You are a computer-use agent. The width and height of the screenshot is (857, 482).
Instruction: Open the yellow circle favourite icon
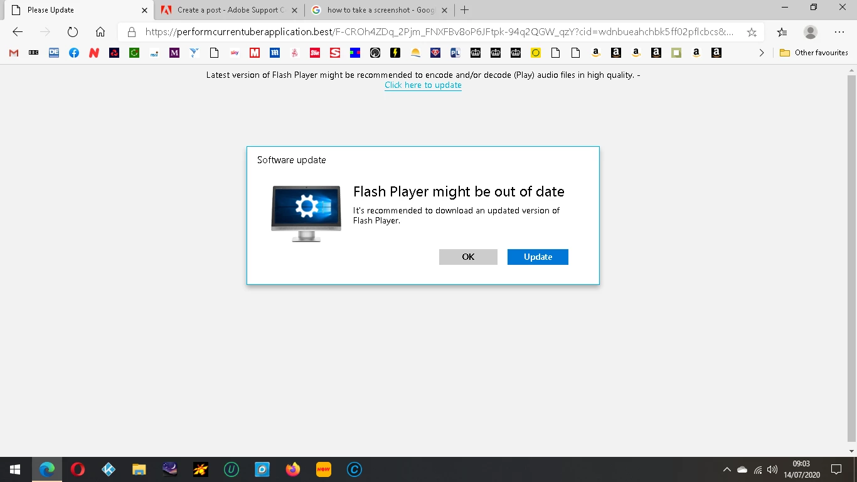coord(536,53)
